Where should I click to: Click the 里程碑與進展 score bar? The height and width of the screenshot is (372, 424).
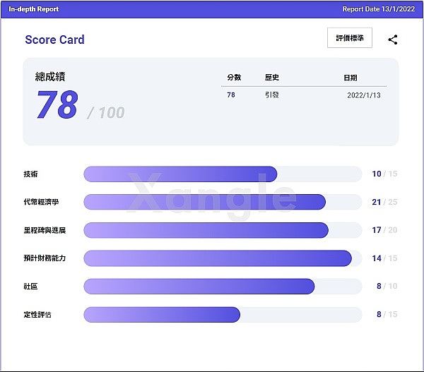click(x=223, y=230)
